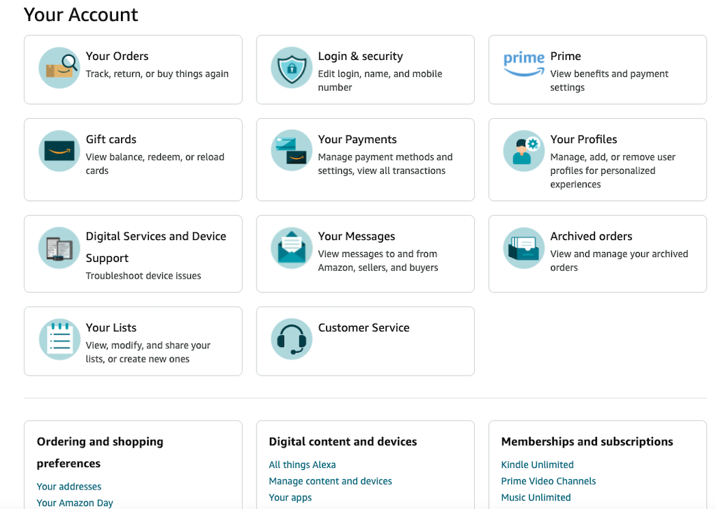Screen dimensions: 716x509
Task: Open the Customer Service heading
Action: pos(364,327)
